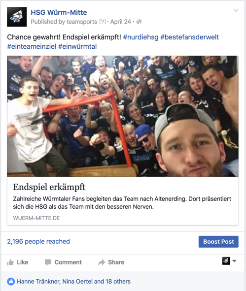Image resolution: width=246 pixels, height=291 pixels.
Task: Open hashtag #bestefansderwelt
Action: pyautogui.click(x=189, y=37)
